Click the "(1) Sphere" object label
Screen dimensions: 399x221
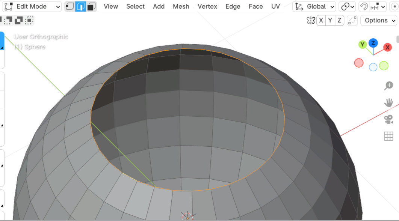(x=30, y=47)
